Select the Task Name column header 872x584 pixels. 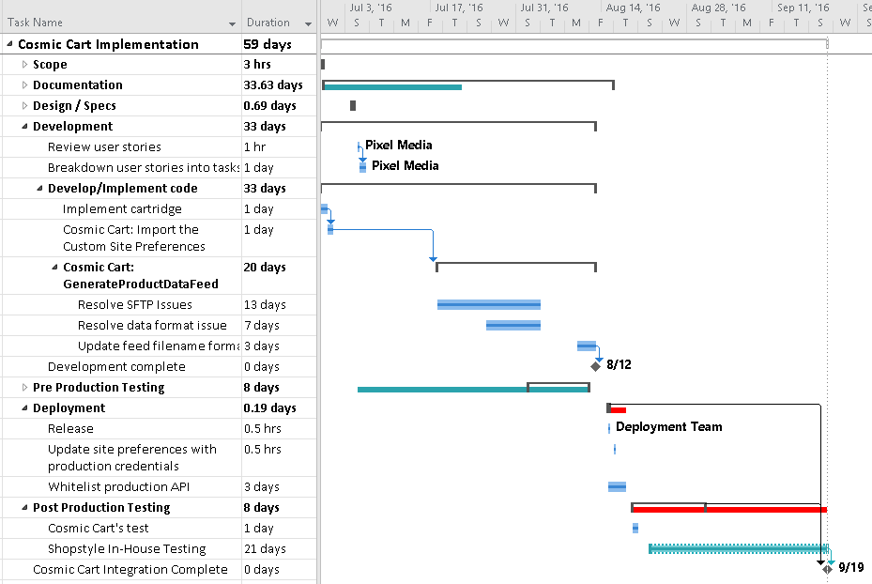click(121, 23)
